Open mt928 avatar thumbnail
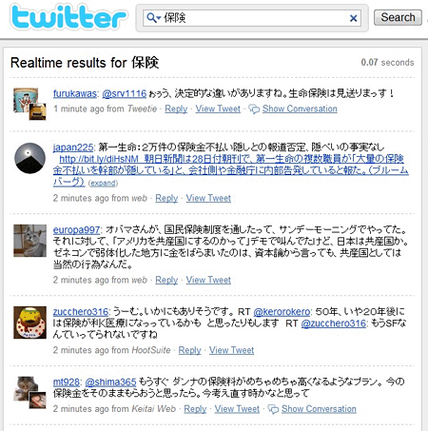The height and width of the screenshot is (431, 428). pyautogui.click(x=29, y=392)
